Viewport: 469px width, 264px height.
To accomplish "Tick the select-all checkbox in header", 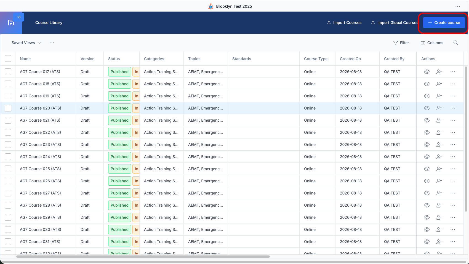I will (8, 58).
